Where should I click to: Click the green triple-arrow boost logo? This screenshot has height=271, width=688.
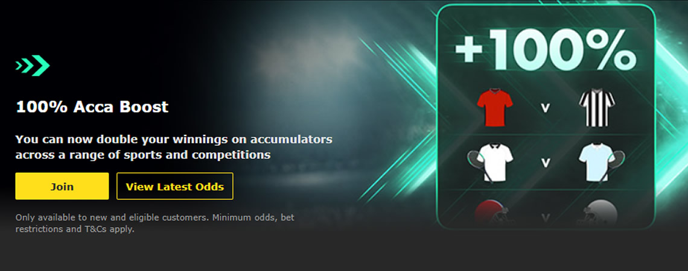[33, 66]
